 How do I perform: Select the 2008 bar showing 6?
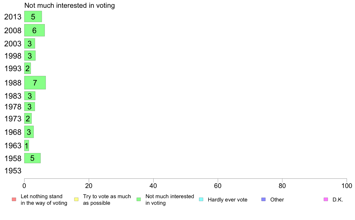click(x=34, y=30)
